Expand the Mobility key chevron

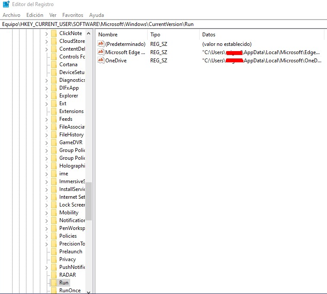pos(46,213)
